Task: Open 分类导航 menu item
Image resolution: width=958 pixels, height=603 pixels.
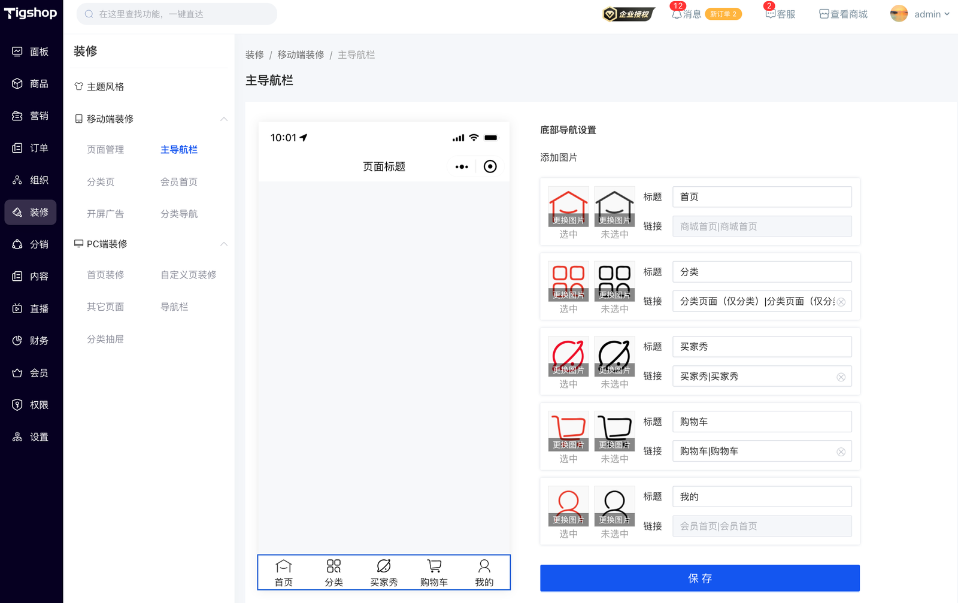Action: 179,214
